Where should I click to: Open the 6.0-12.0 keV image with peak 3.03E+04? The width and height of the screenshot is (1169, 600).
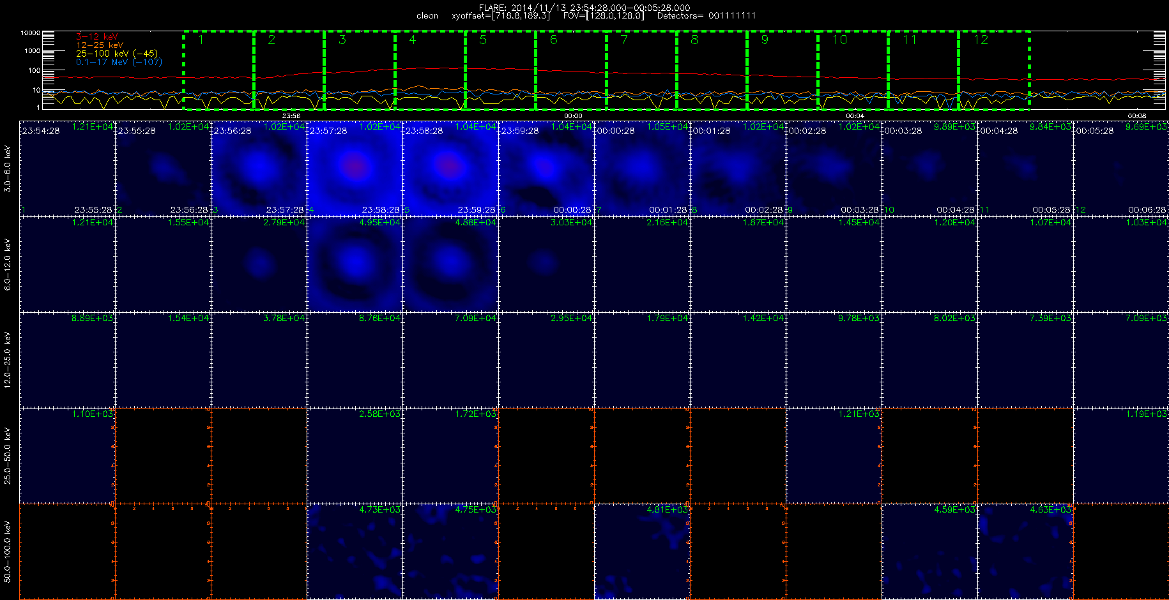tap(546, 264)
